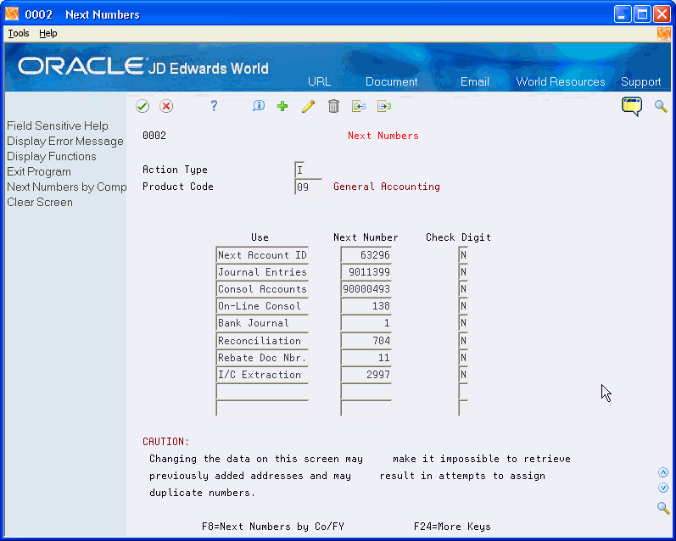Click the Bank Journal use field
676x541 pixels.
(x=262, y=323)
